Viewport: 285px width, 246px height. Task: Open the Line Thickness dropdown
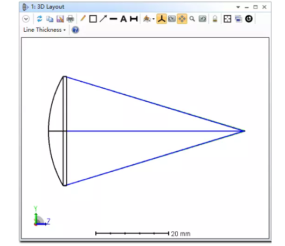44,30
